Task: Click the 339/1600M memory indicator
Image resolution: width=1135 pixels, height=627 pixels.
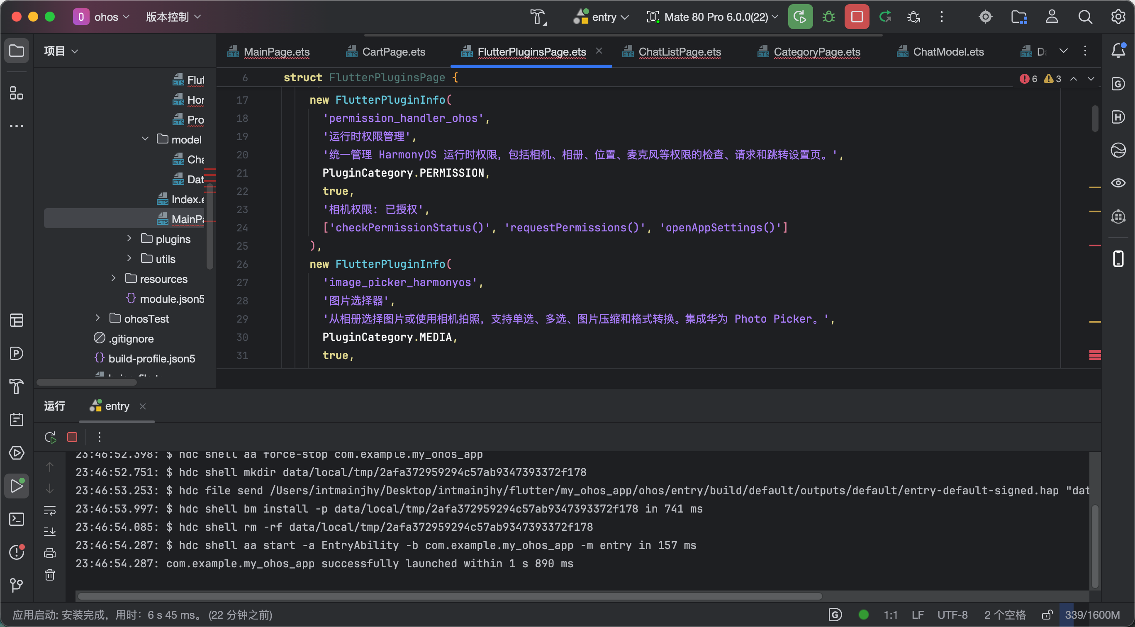Action: pos(1092,615)
